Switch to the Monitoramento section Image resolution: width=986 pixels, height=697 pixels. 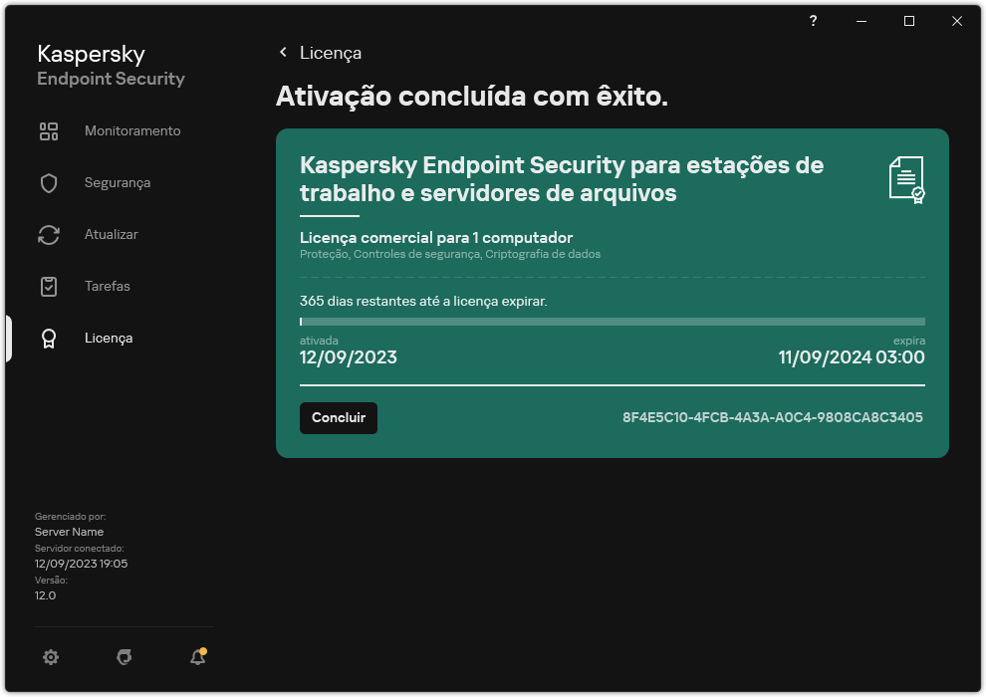click(130, 130)
